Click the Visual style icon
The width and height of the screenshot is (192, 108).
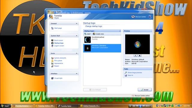52,78
